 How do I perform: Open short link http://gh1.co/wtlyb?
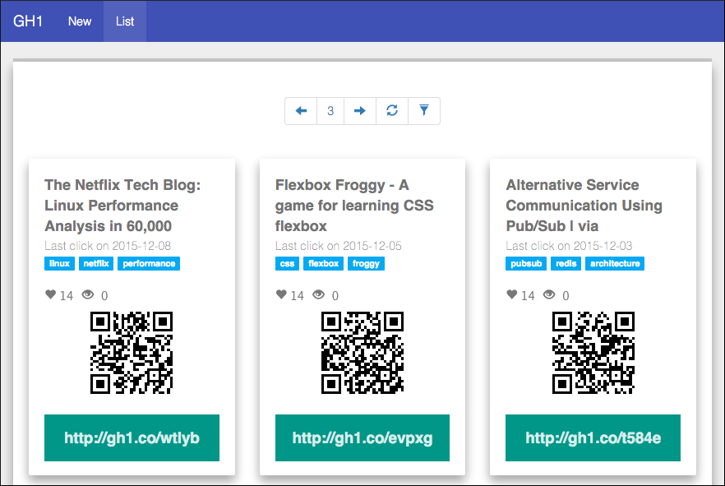coord(132,438)
